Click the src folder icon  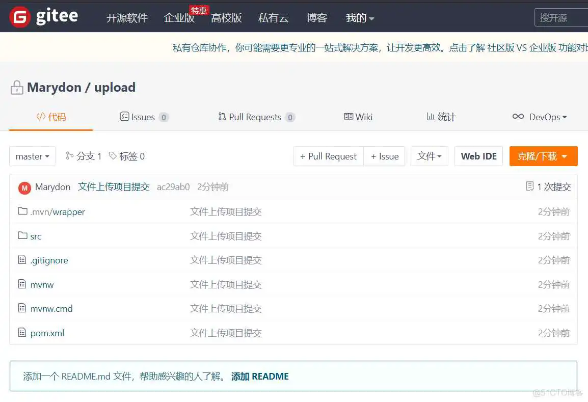point(22,235)
